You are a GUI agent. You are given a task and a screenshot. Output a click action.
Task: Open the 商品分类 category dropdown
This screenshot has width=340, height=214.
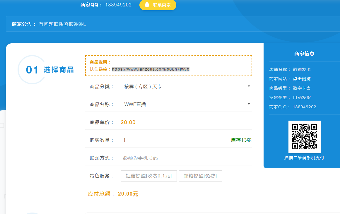tap(186, 87)
